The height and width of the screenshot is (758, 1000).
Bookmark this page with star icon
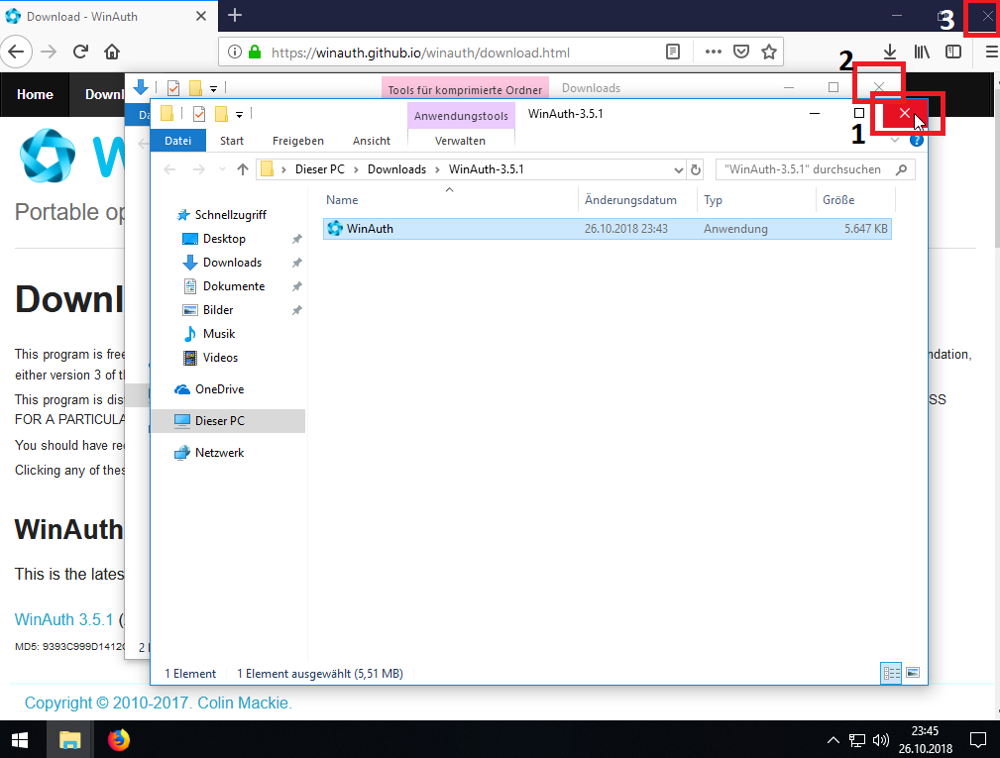(x=768, y=52)
